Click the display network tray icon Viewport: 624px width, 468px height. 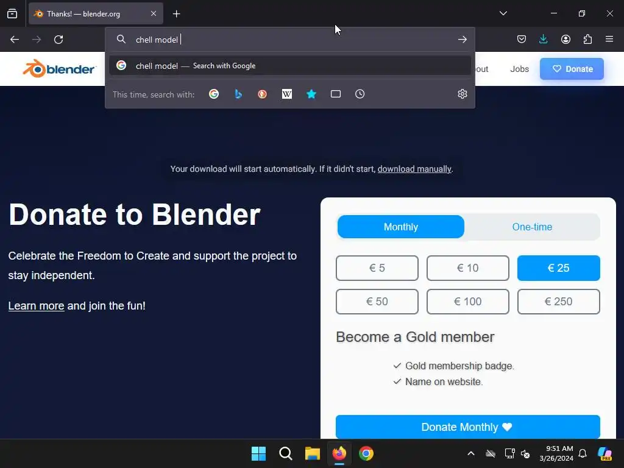pos(510,453)
